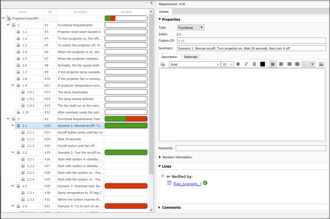Screen dimensions: 330x219
Task: Expand the Revision information section
Action: [160, 157]
